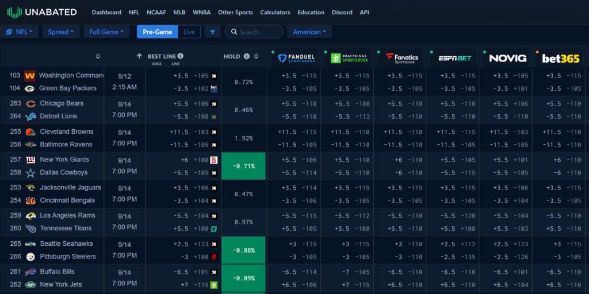Click the Chicago Bears team logo

pyautogui.click(x=31, y=103)
